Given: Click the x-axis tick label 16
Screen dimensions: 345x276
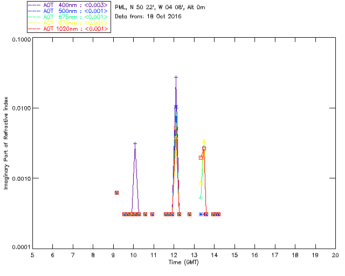Looking at the screenshot, I should click(255, 255).
